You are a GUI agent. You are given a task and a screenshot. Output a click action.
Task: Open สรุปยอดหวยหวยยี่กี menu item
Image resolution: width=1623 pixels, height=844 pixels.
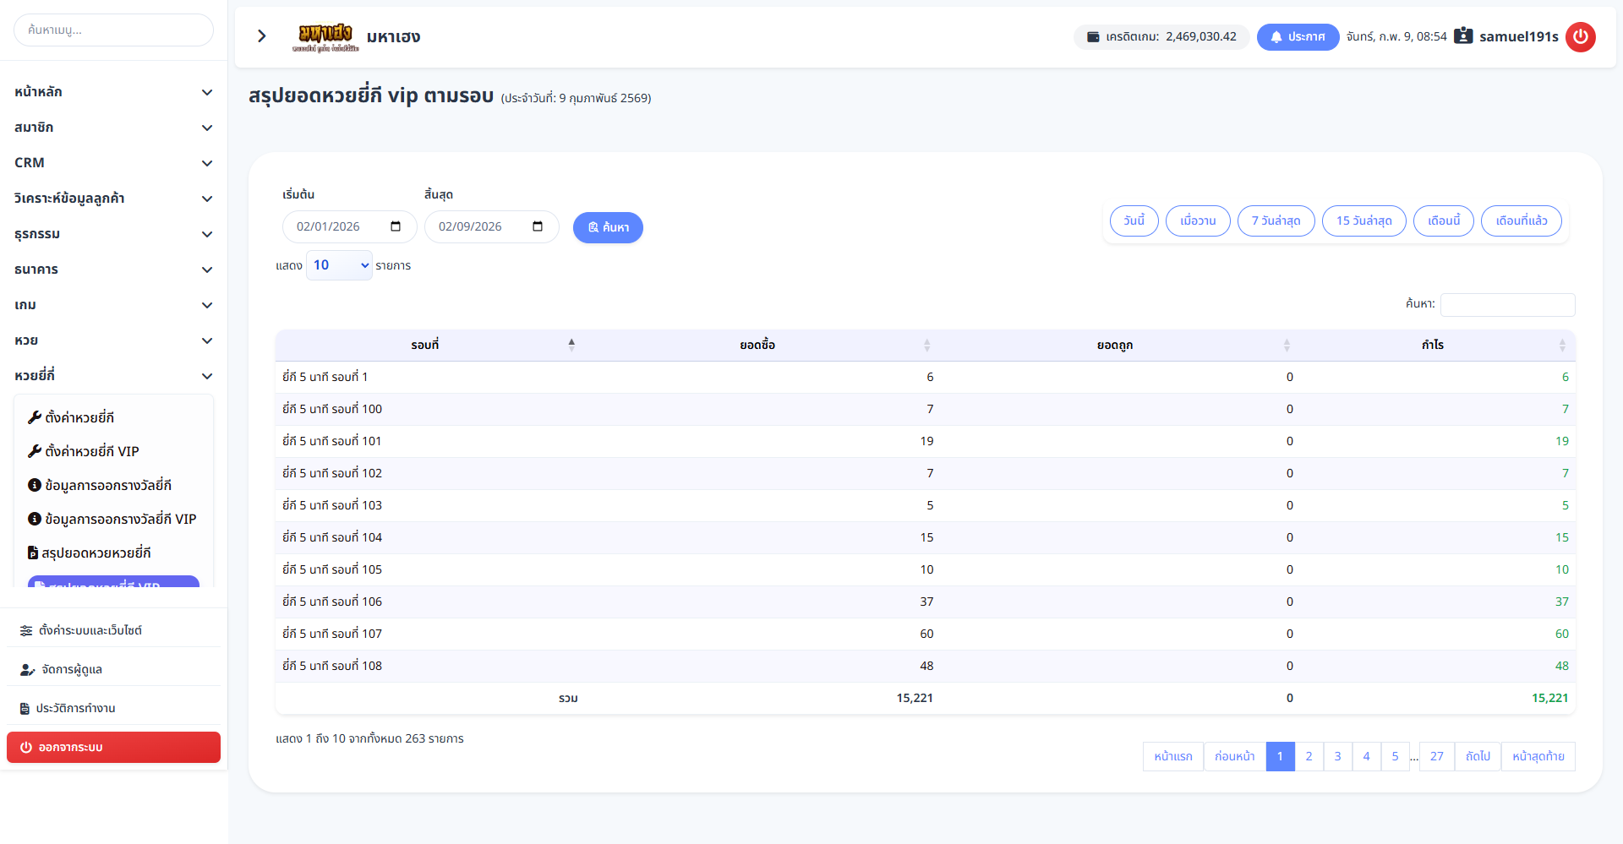[x=96, y=553]
